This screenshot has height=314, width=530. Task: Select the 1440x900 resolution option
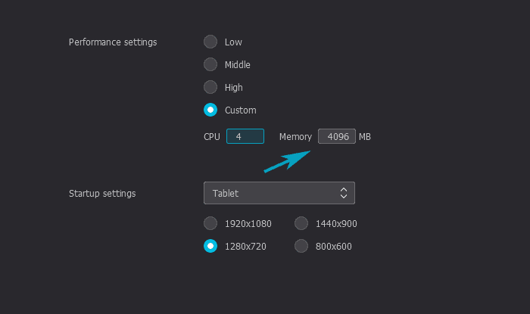[301, 223]
